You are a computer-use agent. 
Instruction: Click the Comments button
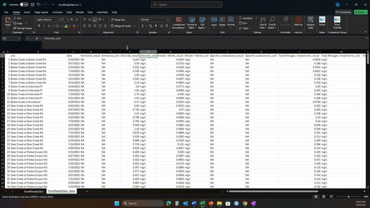[x=343, y=12]
